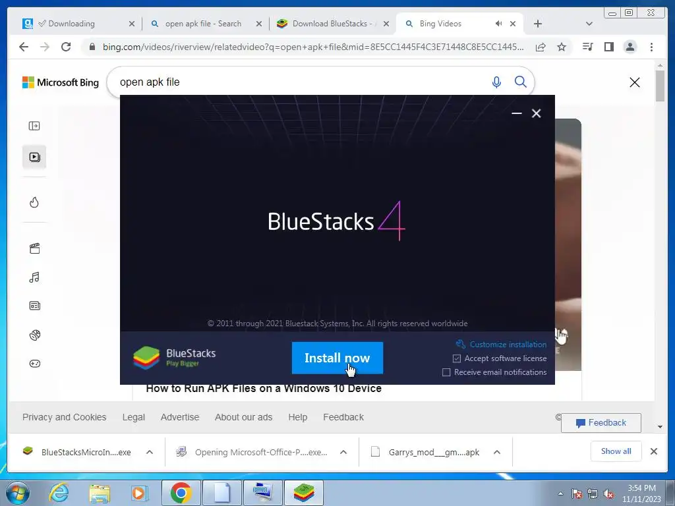Viewport: 675px width, 506px height.
Task: Open the Help footer link
Action: coord(298,417)
